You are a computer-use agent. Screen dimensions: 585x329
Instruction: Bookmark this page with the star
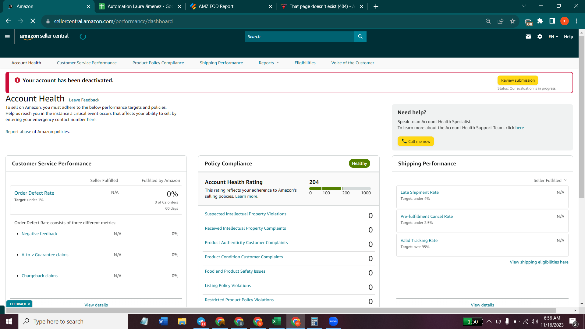click(x=512, y=21)
